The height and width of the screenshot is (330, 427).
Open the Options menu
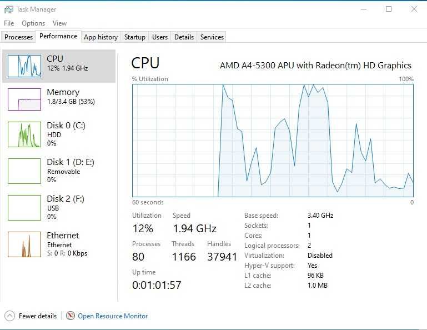[x=33, y=23]
